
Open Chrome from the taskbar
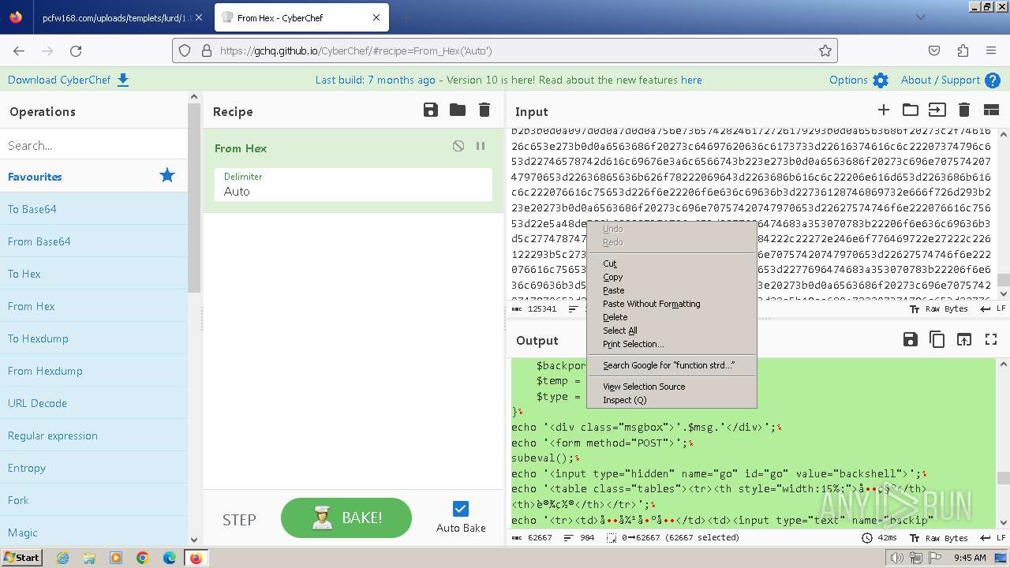pyautogui.click(x=143, y=558)
